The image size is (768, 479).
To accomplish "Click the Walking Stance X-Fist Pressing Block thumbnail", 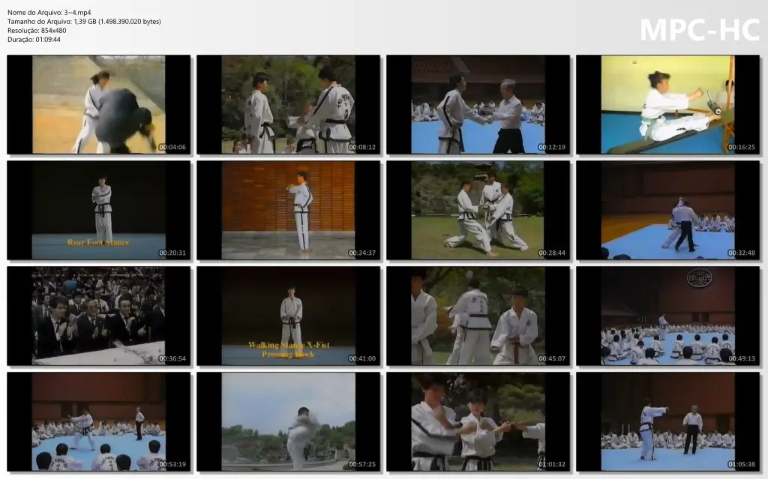I will (x=289, y=316).
